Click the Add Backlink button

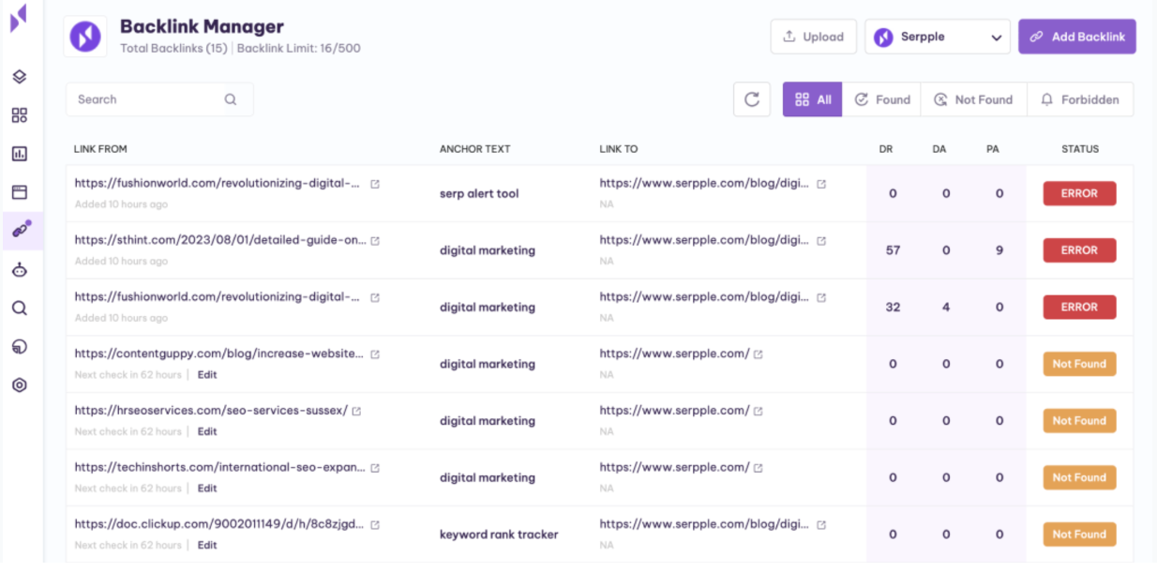pyautogui.click(x=1077, y=37)
